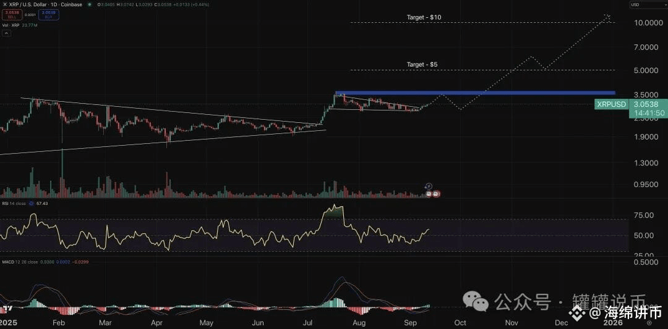This screenshot has height=329, width=668.
Task: Click the red SELL price button
Action: pyautogui.click(x=12, y=15)
